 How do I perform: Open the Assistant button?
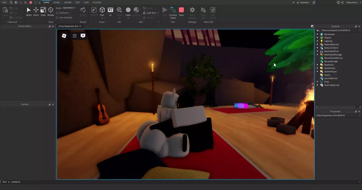click(x=303, y=2)
